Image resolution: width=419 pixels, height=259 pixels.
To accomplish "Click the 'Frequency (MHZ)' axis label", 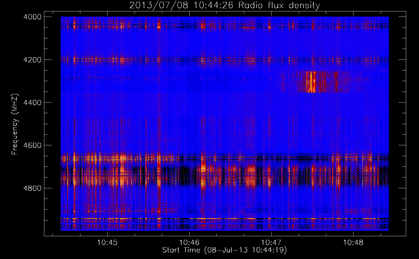I will click(15, 124).
